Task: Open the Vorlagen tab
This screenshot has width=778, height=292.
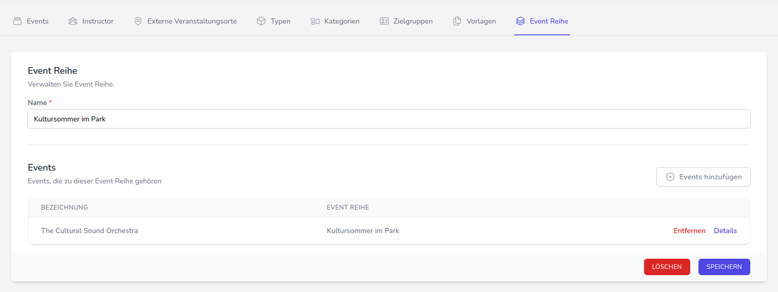Action: click(481, 21)
